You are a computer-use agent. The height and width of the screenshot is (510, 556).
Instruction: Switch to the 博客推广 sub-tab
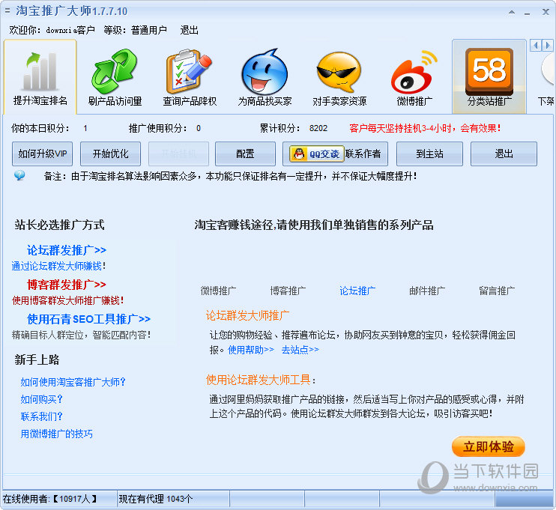[288, 291]
